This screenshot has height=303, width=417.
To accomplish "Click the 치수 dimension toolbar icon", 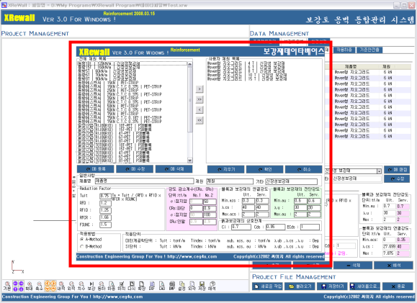I will [x=81, y=286].
